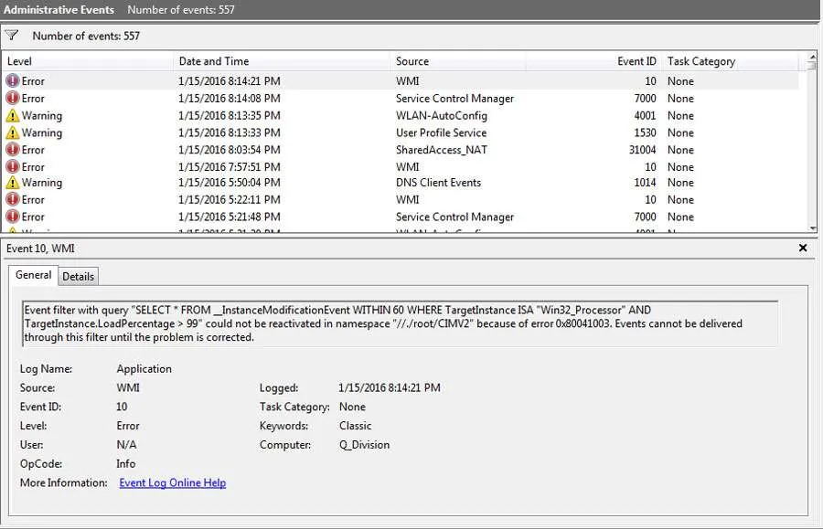This screenshot has height=529, width=823.
Task: Click the error icon on the 5:21:48 PM row
Action: 12,217
